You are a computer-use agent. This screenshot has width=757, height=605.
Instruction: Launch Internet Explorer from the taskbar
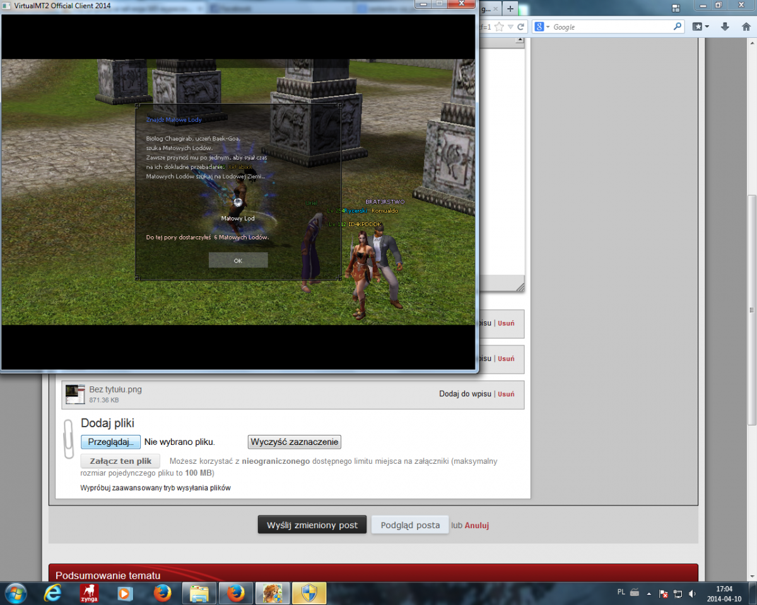pyautogui.click(x=53, y=593)
